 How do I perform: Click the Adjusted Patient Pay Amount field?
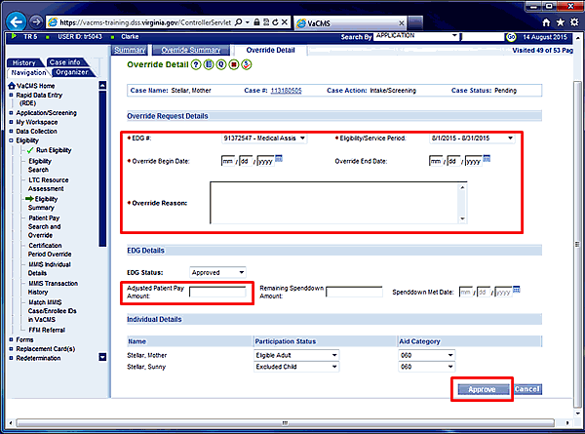coord(217,291)
